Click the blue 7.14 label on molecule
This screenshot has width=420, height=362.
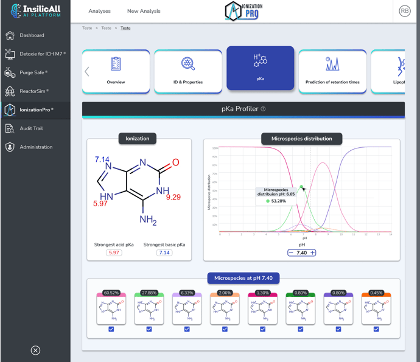click(x=102, y=159)
